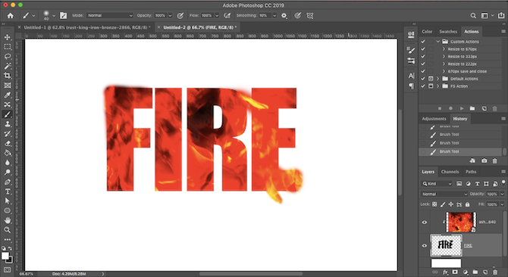Add a layer mask
The width and height of the screenshot is (508, 277).
coord(455,272)
